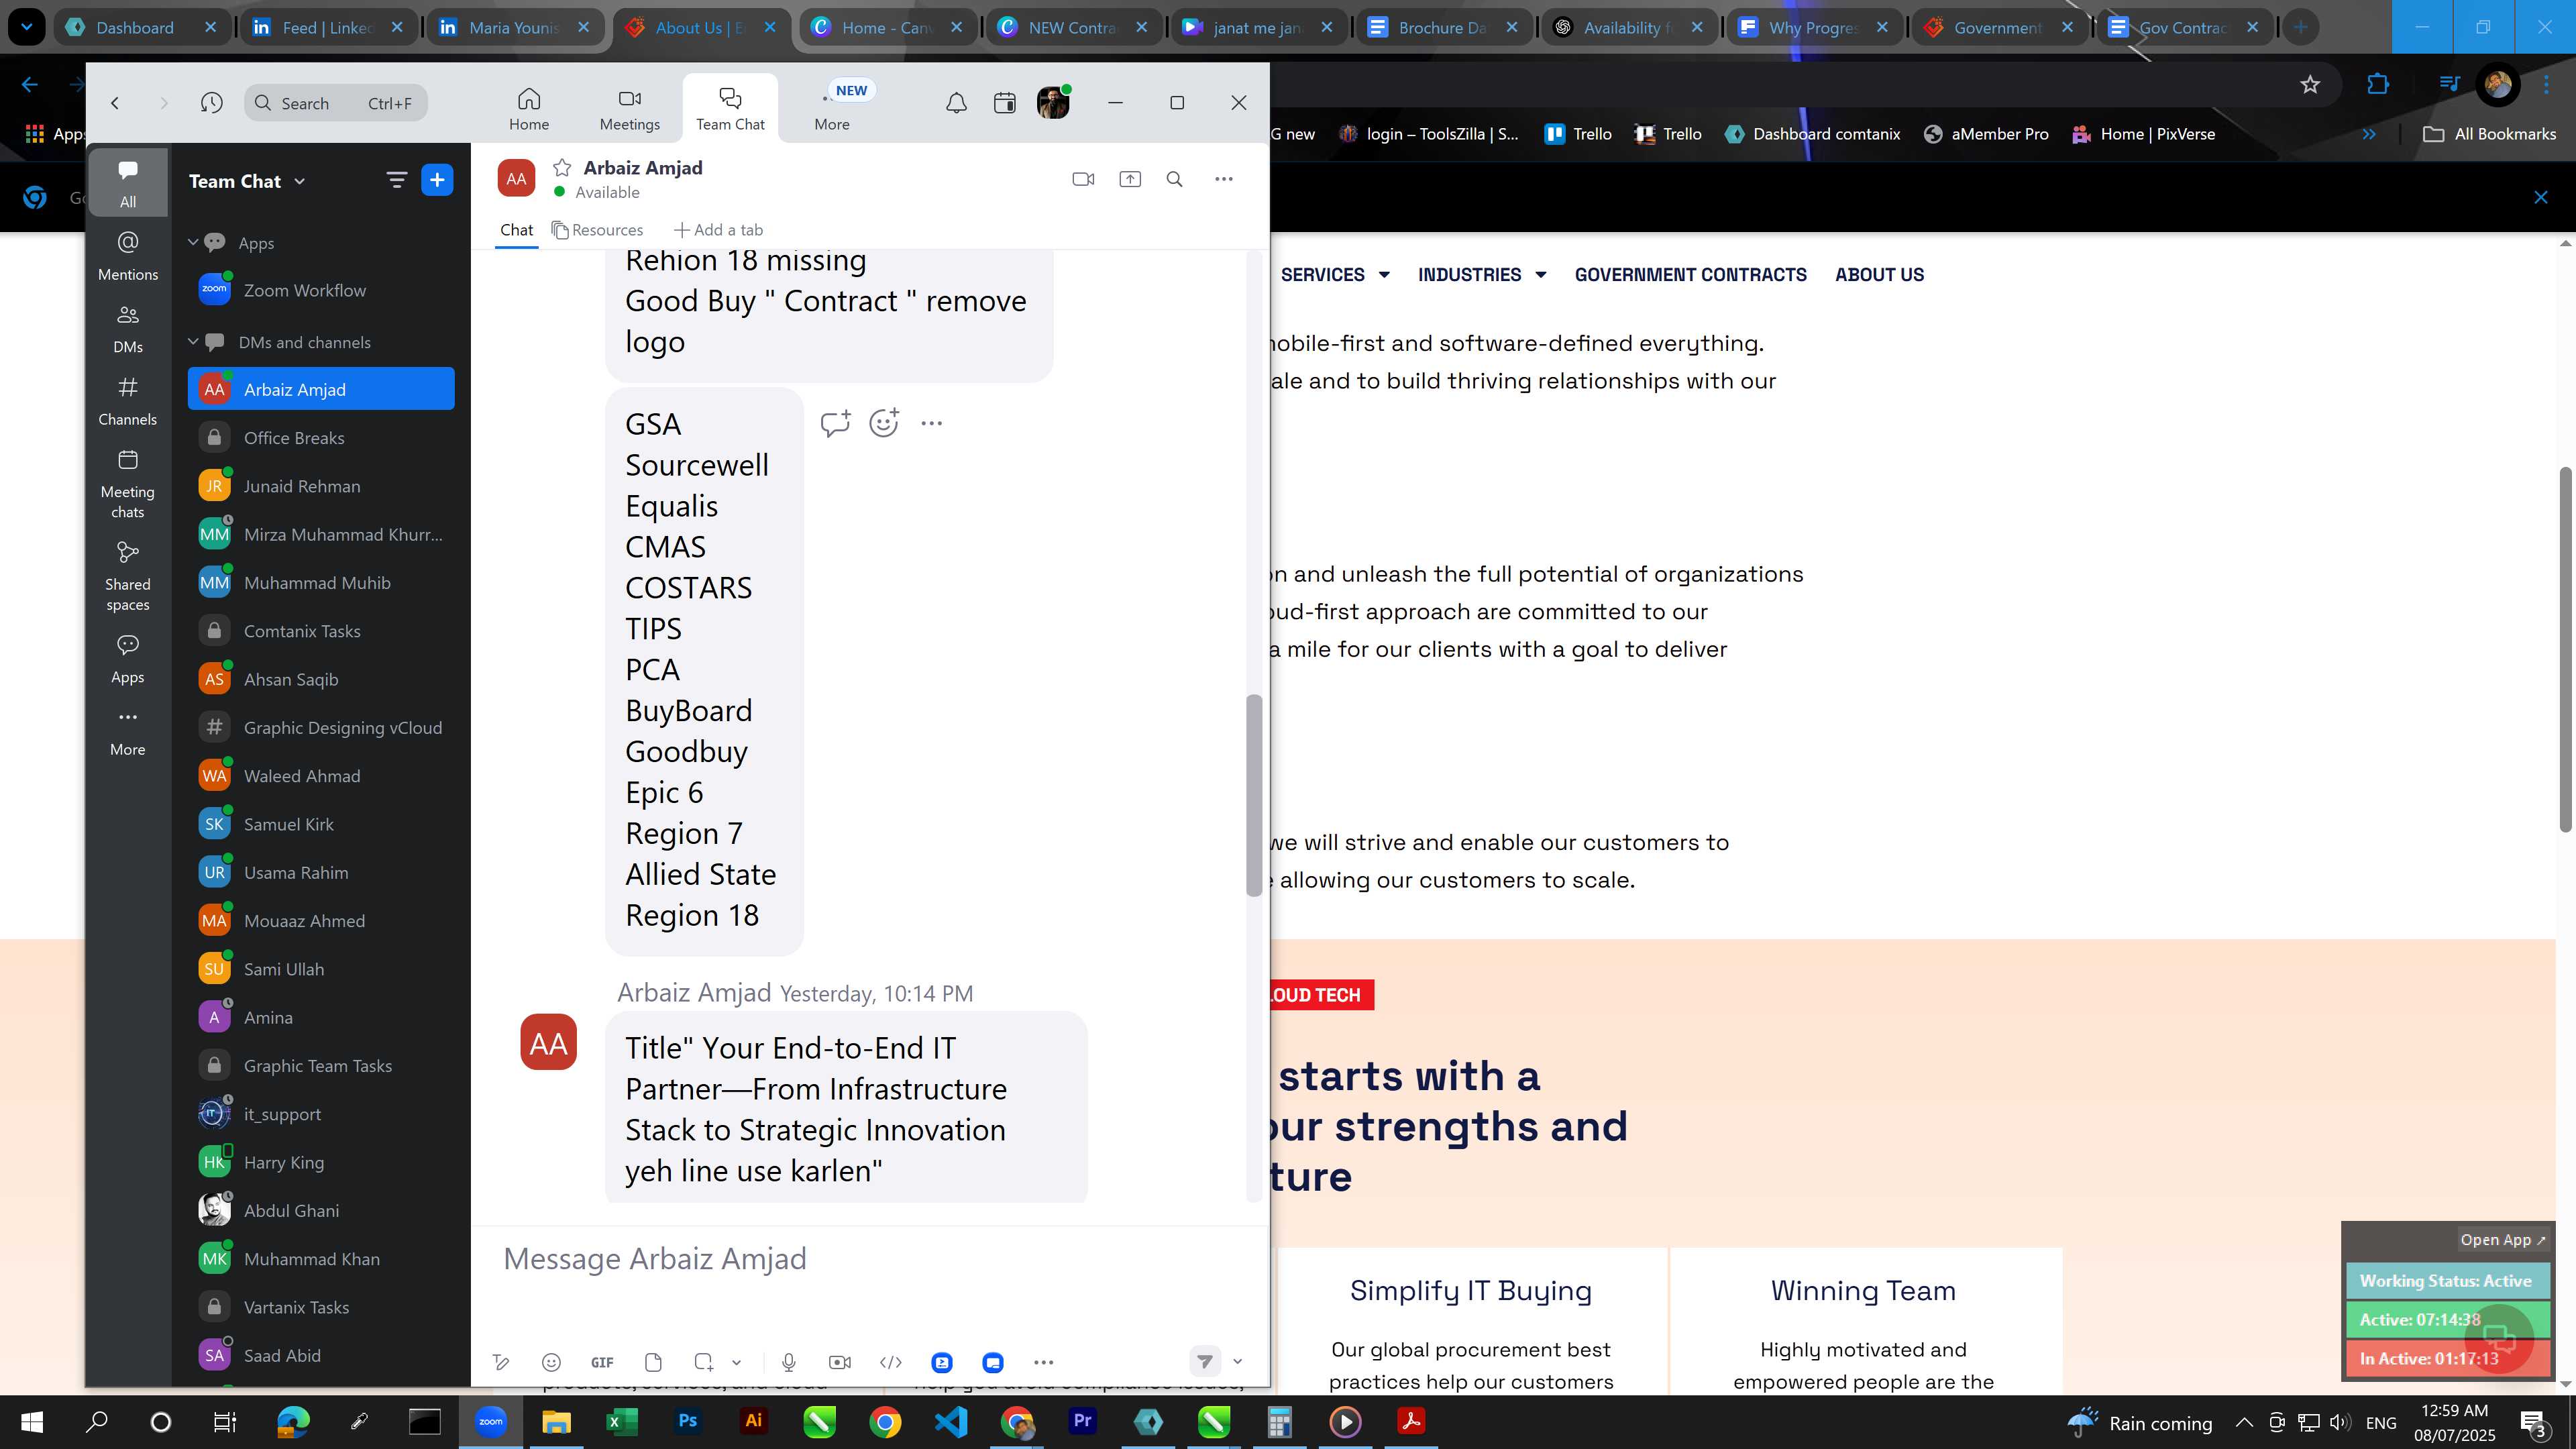
Task: Open Zoom Workflow app chat
Action: 321,290
